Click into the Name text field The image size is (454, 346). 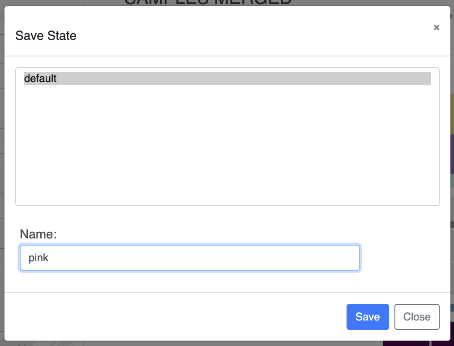pos(189,258)
